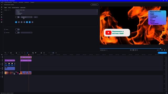Open the effects magic-wand section in sidebar
This screenshot has height=94, width=168.
pos(2,15)
